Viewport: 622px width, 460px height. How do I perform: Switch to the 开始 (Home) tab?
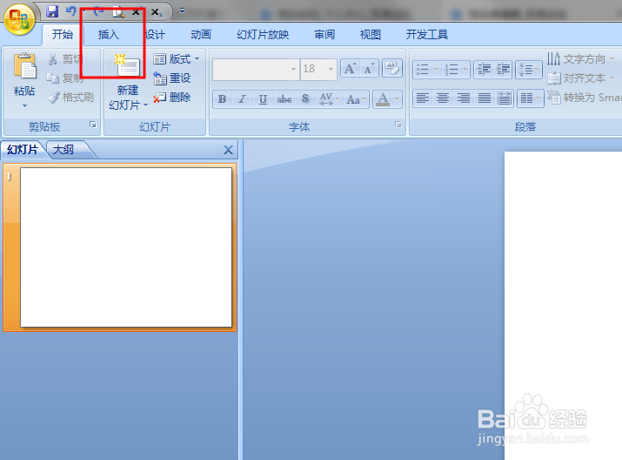coord(63,35)
